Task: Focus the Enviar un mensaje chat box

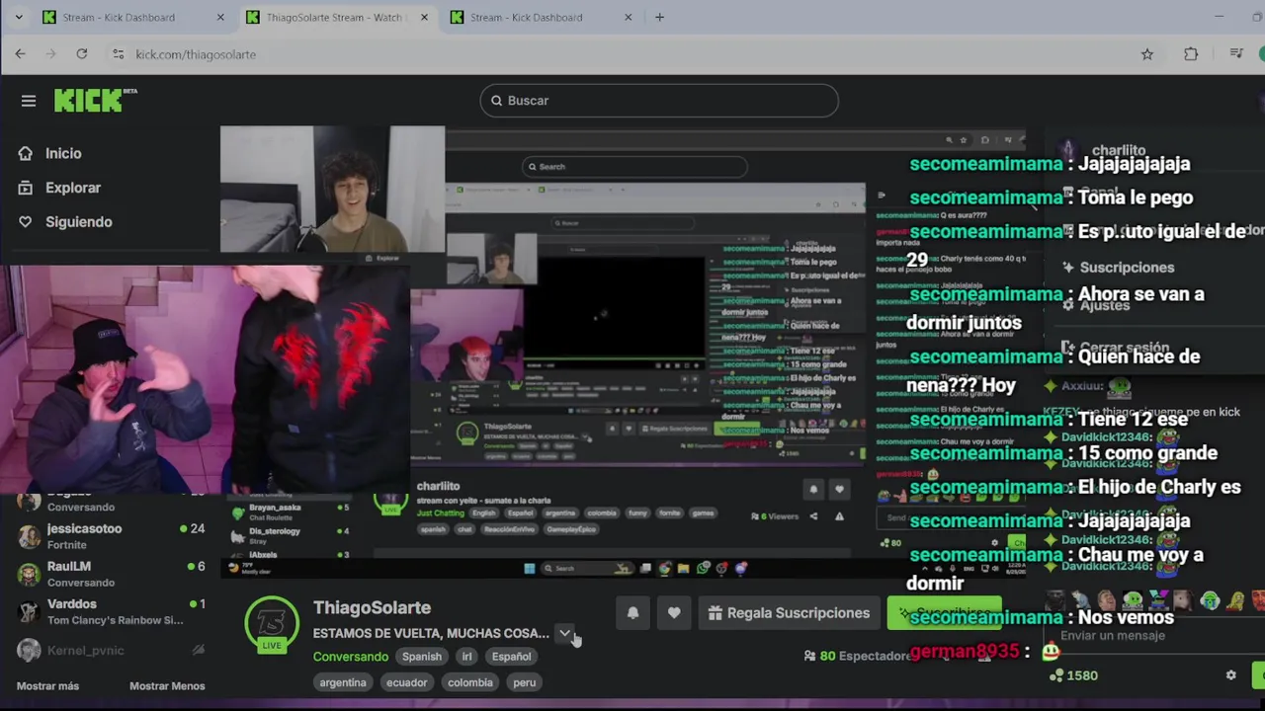Action: point(1156,636)
